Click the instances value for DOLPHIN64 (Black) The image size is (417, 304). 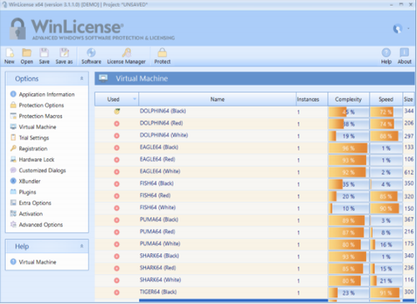tap(299, 112)
